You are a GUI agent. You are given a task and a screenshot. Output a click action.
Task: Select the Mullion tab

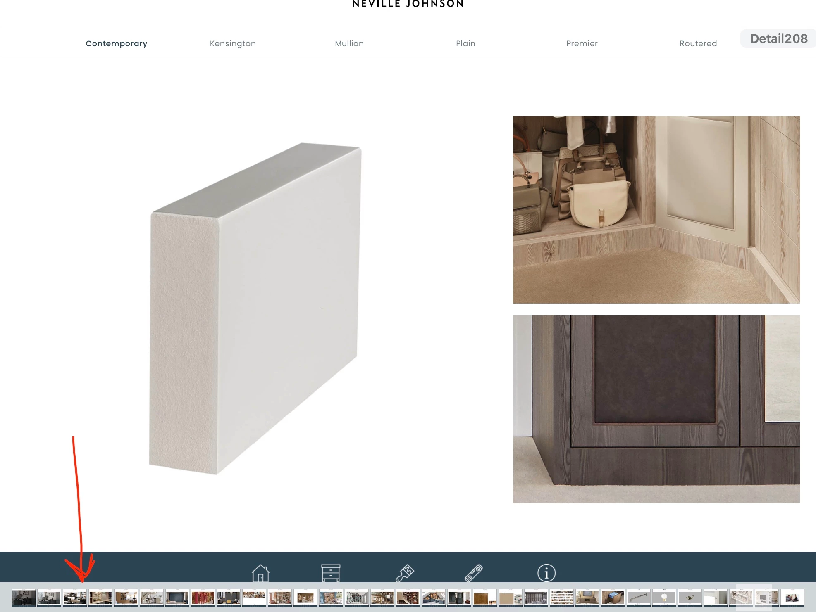(349, 43)
